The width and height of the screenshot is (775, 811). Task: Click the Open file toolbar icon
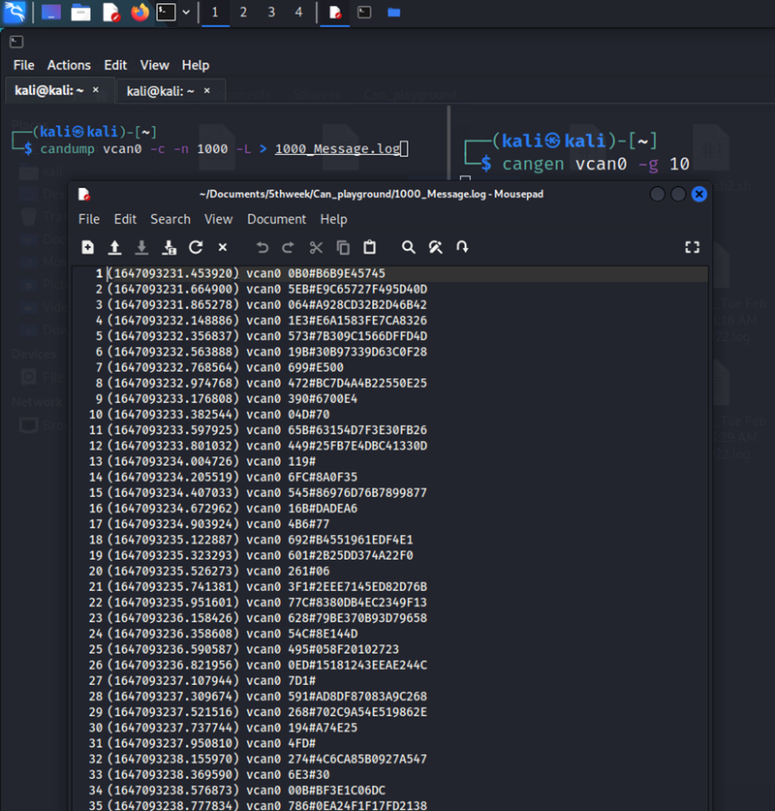pyautogui.click(x=114, y=247)
